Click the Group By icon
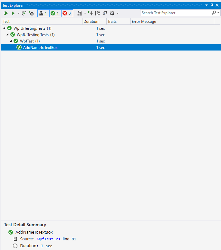Image resolution: width=221 pixels, height=250 pixels. (x=98, y=13)
